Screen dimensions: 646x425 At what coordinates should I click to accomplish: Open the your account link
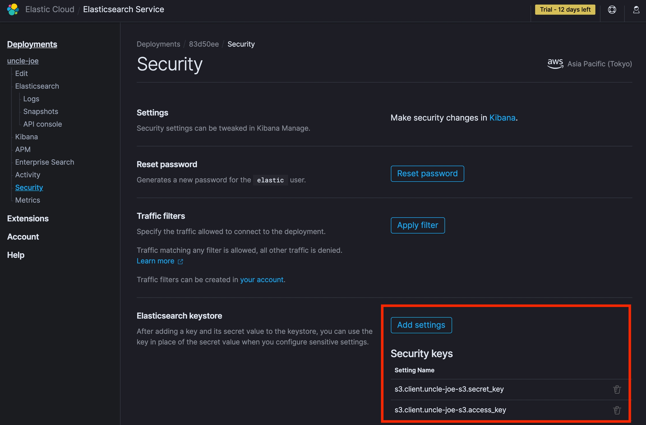pyautogui.click(x=262, y=280)
